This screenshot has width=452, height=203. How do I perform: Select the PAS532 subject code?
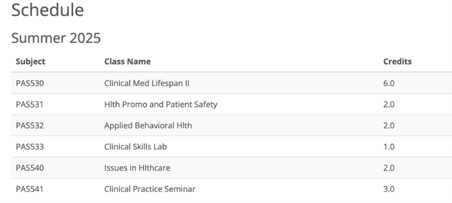30,126
